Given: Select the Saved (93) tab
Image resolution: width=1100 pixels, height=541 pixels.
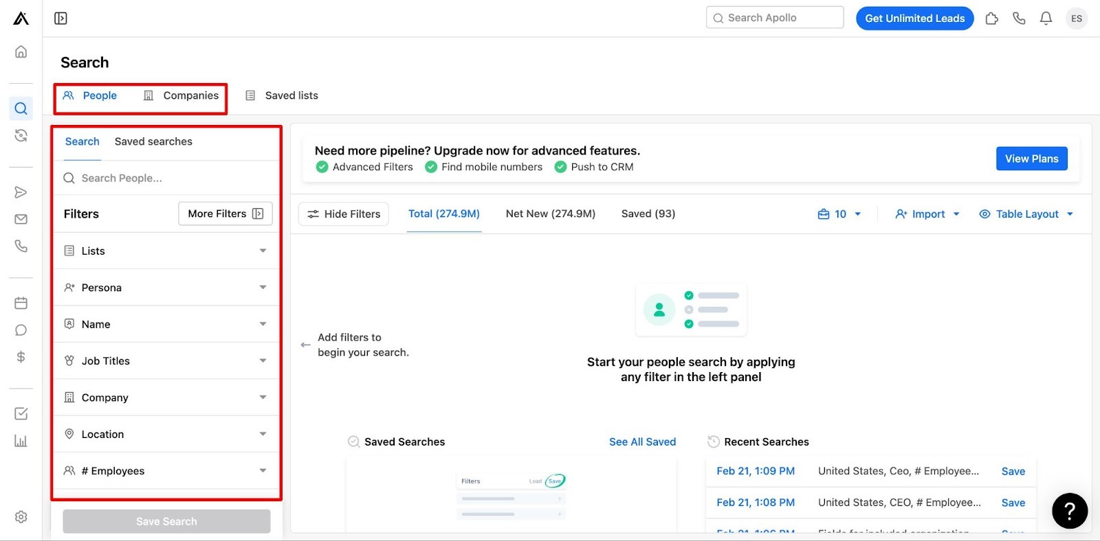Looking at the screenshot, I should (648, 214).
